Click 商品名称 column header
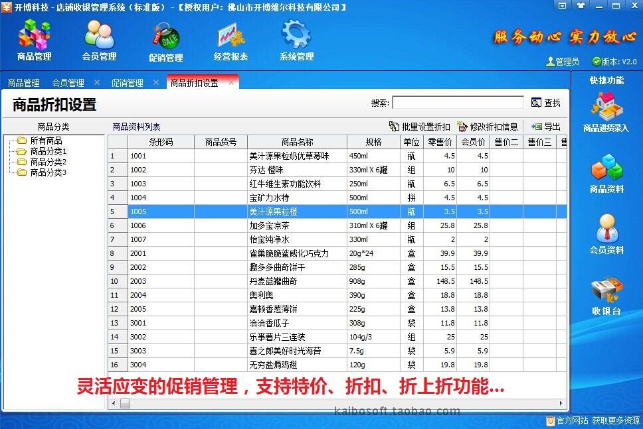The width and height of the screenshot is (643, 429). (297, 142)
